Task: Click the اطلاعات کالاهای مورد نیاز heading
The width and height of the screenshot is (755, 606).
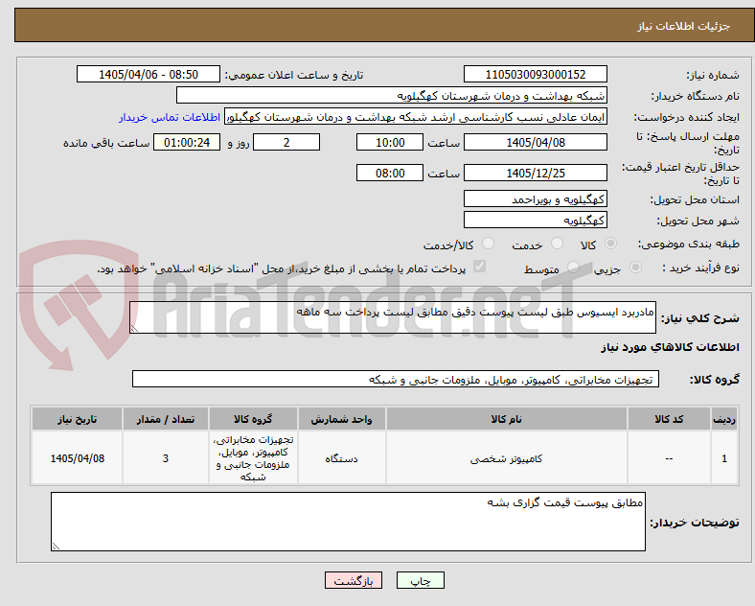Action: (x=670, y=347)
